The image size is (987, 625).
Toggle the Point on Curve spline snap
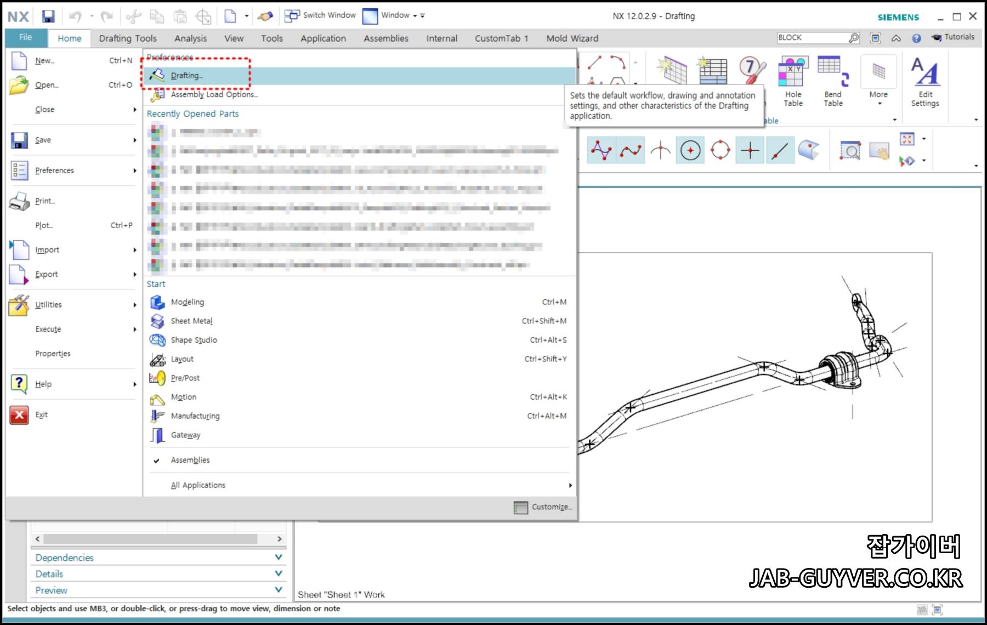click(631, 150)
